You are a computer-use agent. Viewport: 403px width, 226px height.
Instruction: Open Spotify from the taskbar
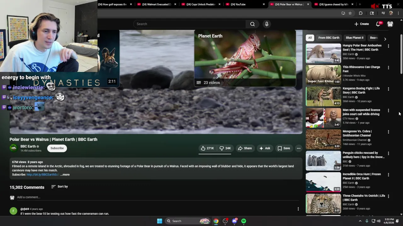[x=244, y=221]
